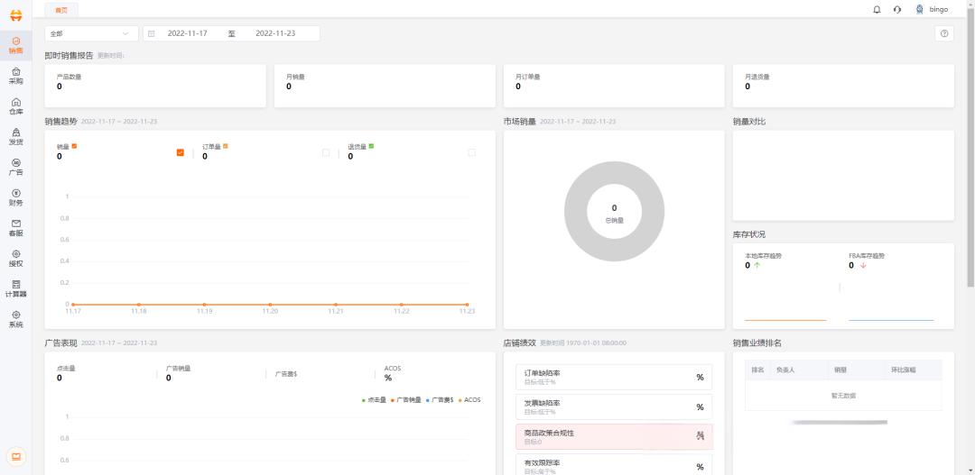Screen dimensions: 975x475
Task: Expand the 全部 store filter dropdown
Action: (x=91, y=33)
